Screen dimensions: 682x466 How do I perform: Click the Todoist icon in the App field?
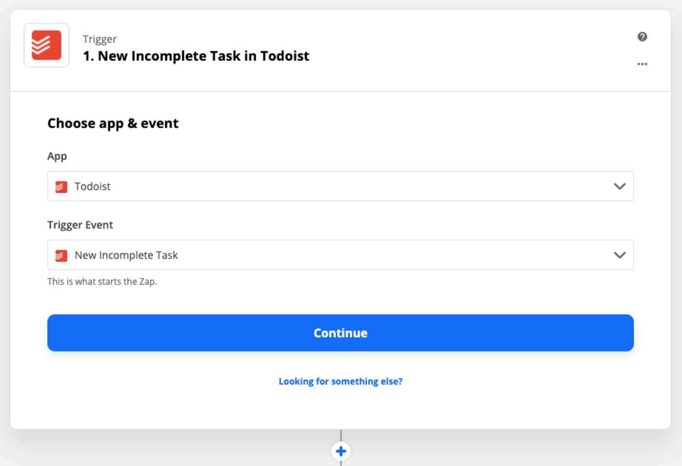click(61, 186)
